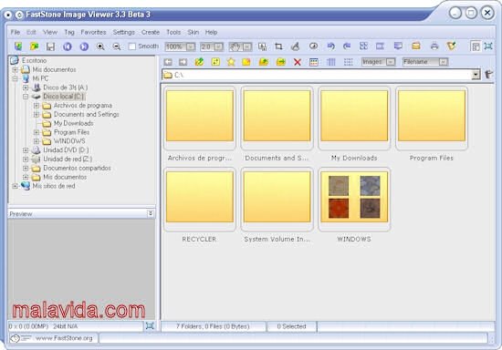502x350 pixels.
Task: Rotate left using the curved arrow icon
Action: click(x=330, y=46)
